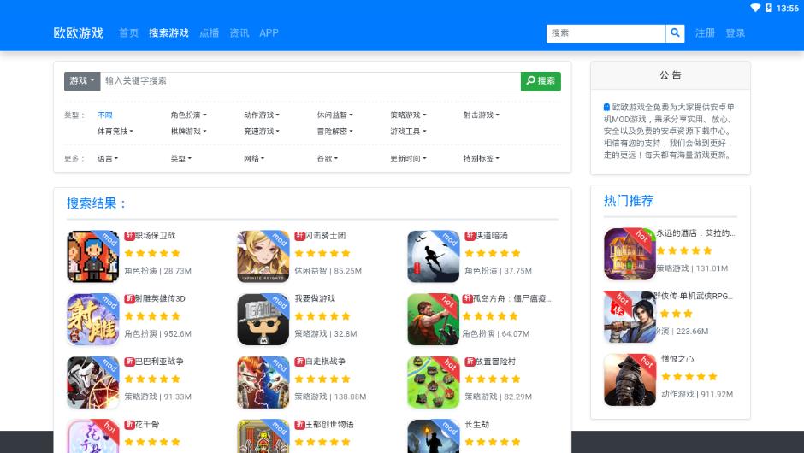Expand the 竞速游戏 category dropdown

pyautogui.click(x=262, y=132)
